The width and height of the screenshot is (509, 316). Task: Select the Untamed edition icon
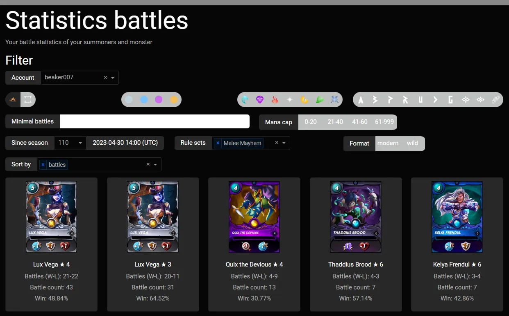pyautogui.click(x=420, y=99)
